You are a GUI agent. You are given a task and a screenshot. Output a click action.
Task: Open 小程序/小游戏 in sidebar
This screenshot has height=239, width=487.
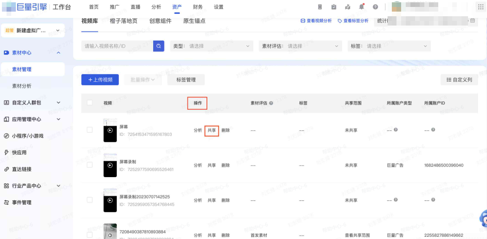(27, 136)
